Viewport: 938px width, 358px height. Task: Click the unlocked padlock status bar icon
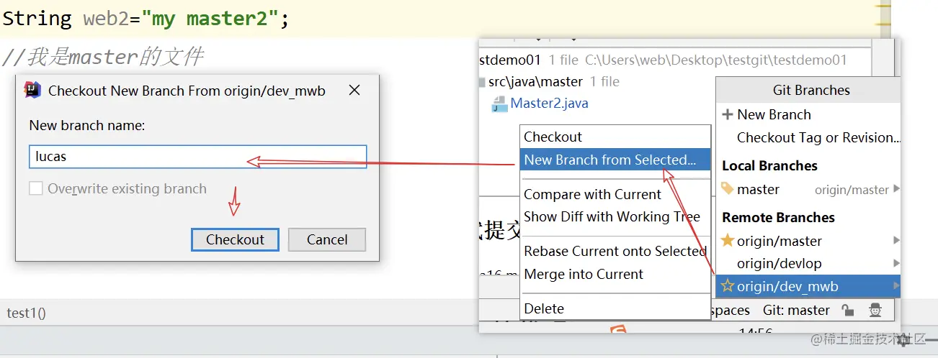click(848, 311)
